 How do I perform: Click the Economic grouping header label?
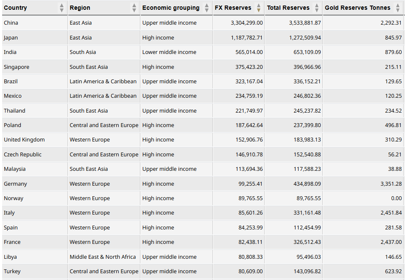pyautogui.click(x=171, y=8)
